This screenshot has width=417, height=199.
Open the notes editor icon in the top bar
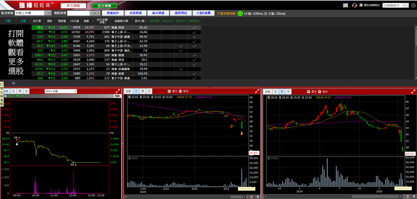click(x=345, y=5)
